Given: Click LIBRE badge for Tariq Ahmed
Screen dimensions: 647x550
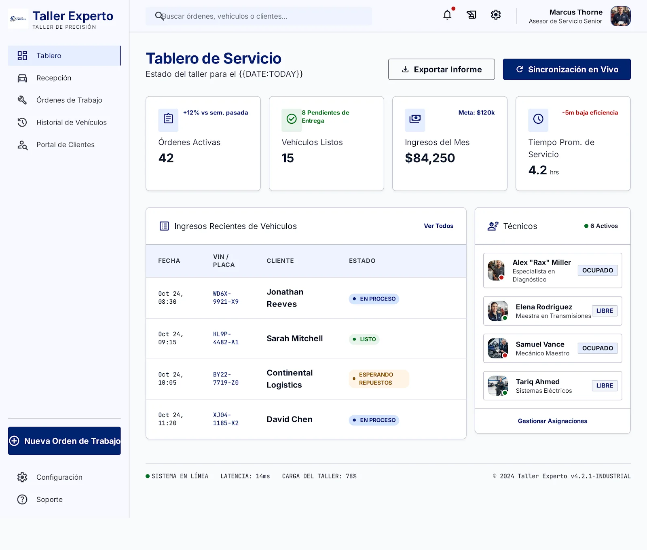Looking at the screenshot, I should point(605,386).
